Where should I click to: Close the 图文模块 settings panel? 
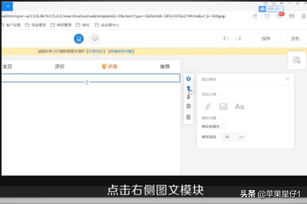coord(288,79)
